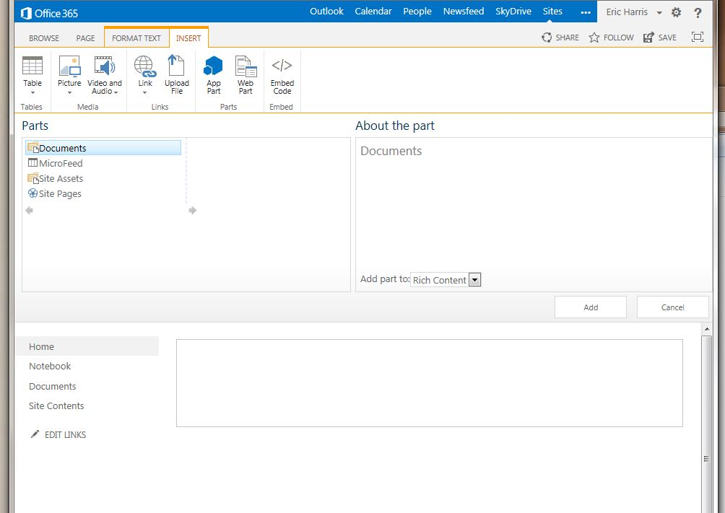Click the Site Pages icon
This screenshot has height=513, width=725.
(32, 193)
